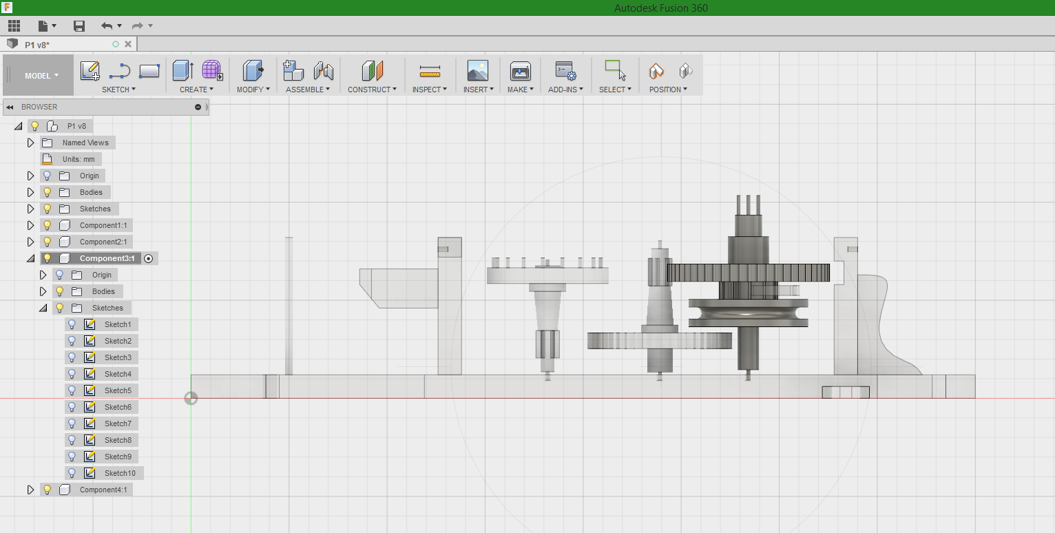This screenshot has width=1055, height=533.
Task: Redo the last action
Action: (x=137, y=26)
